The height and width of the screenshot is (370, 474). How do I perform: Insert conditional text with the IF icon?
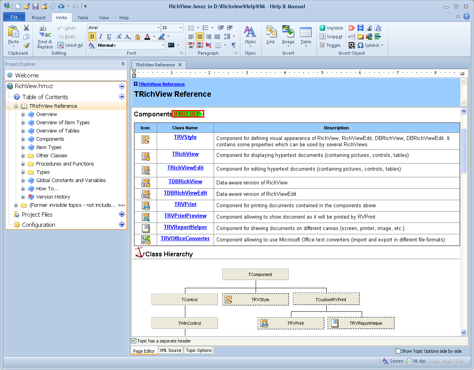pos(351,28)
